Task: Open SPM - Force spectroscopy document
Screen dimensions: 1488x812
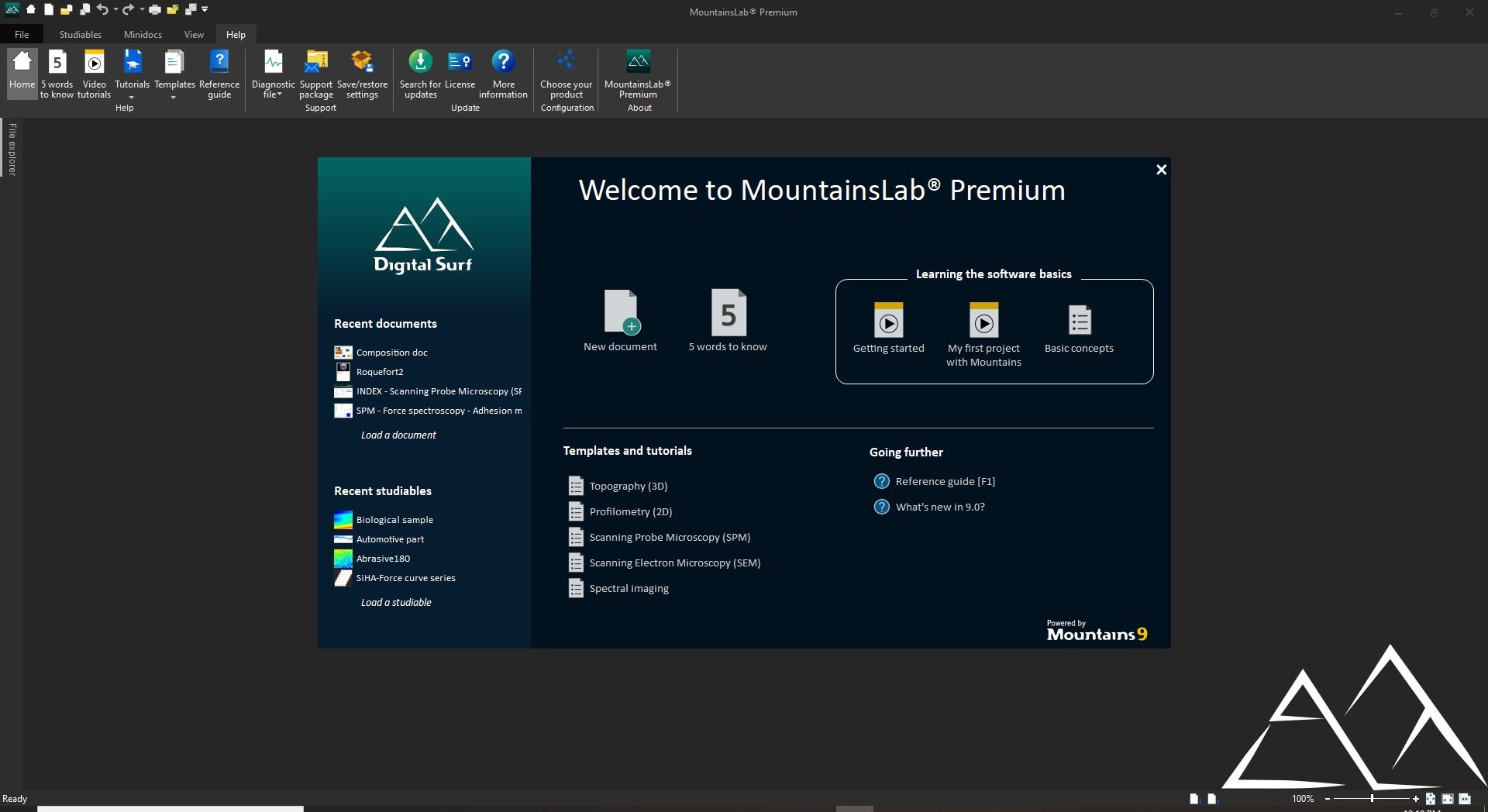Action: [x=428, y=411]
